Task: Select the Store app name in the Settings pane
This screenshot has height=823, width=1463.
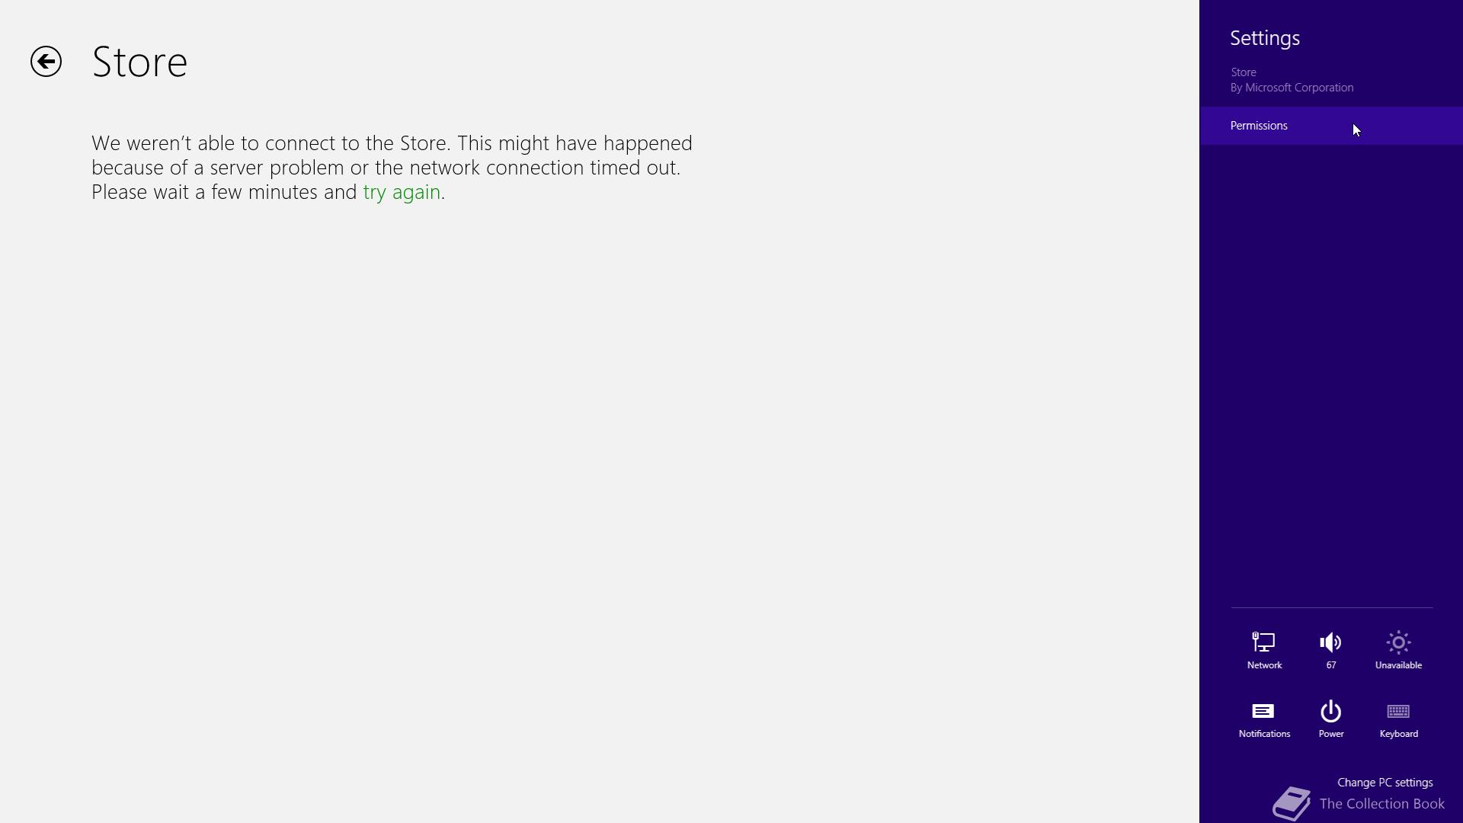Action: click(x=1244, y=72)
